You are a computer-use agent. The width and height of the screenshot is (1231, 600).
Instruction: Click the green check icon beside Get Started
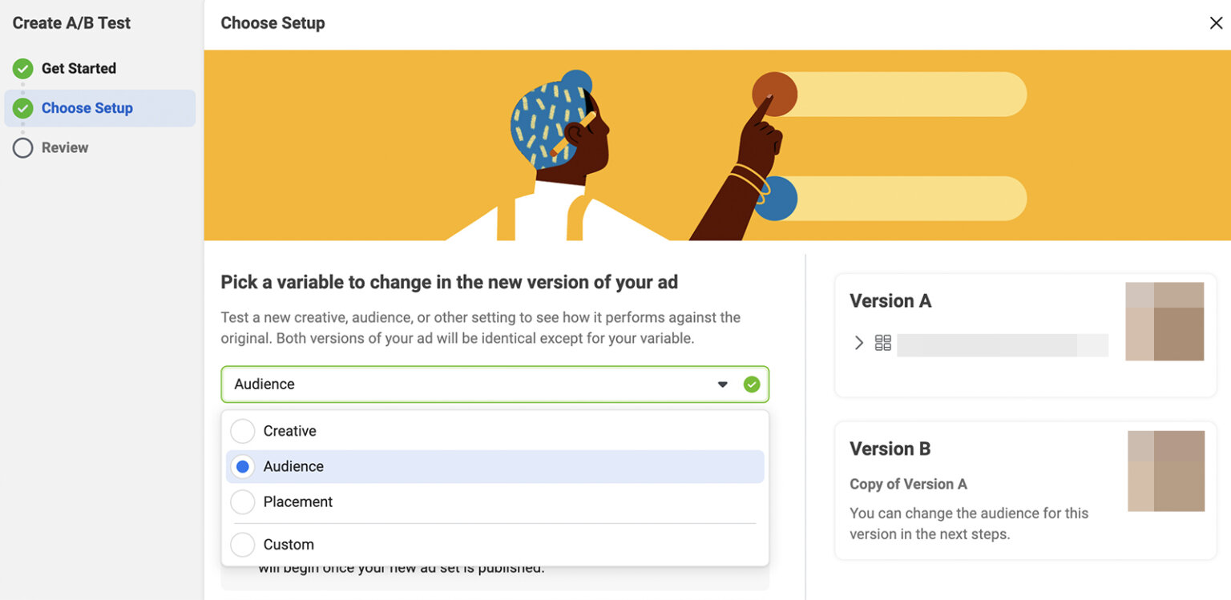22,68
